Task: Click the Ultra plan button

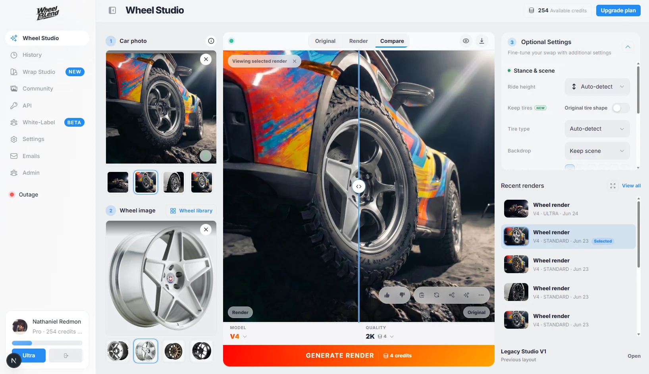Action: 29,355
